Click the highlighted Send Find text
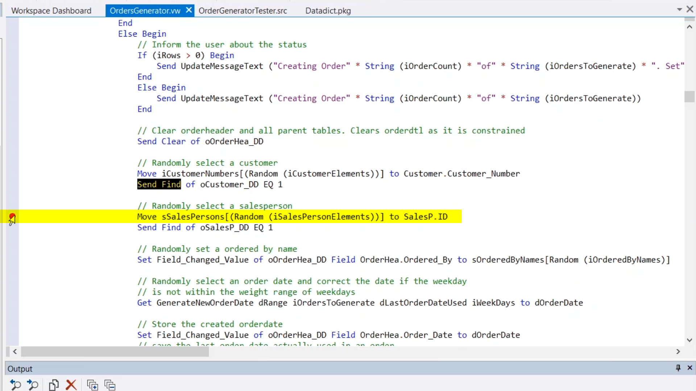 tap(159, 184)
